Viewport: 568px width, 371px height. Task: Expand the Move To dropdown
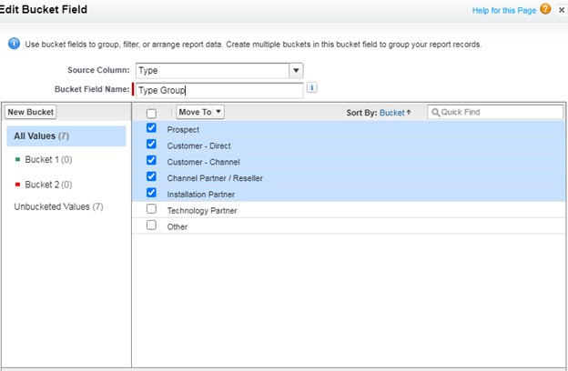pos(200,112)
